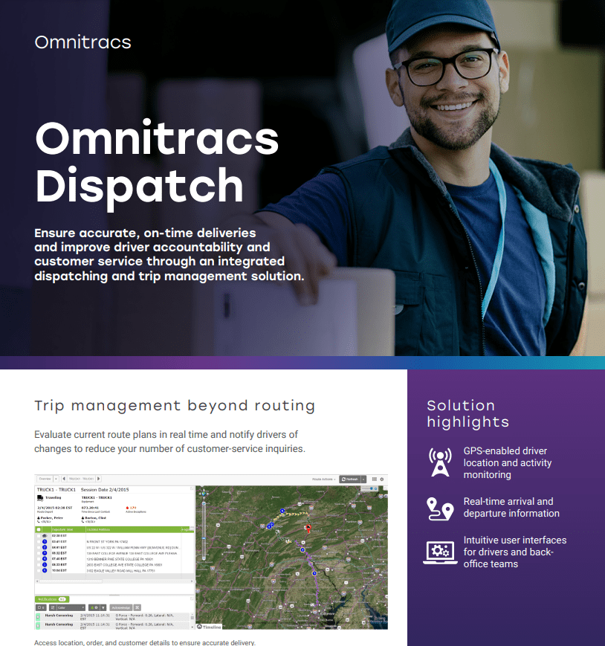Image resolution: width=605 pixels, height=646 pixels.
Task: Go to previous route with the left arrow
Action: (x=62, y=479)
